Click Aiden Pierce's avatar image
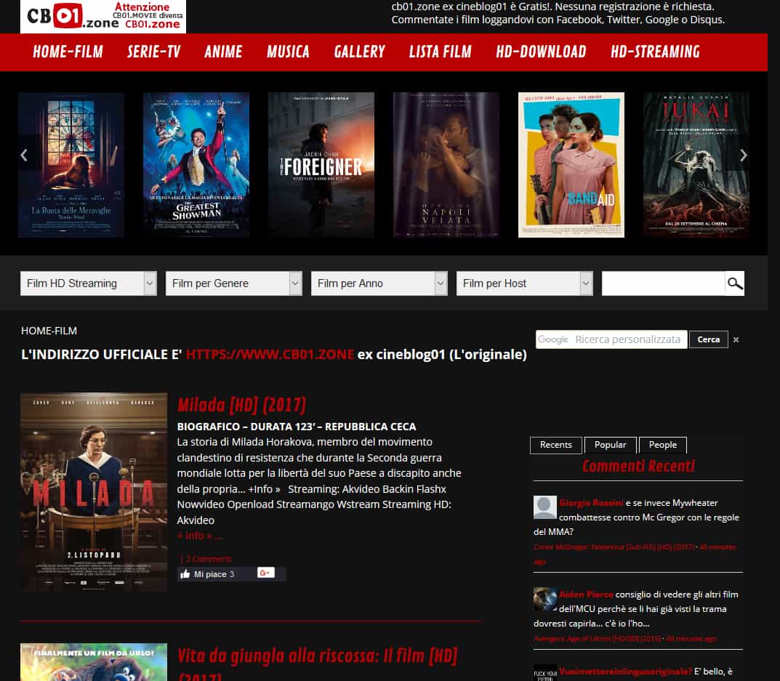780x681 pixels. pyautogui.click(x=544, y=599)
